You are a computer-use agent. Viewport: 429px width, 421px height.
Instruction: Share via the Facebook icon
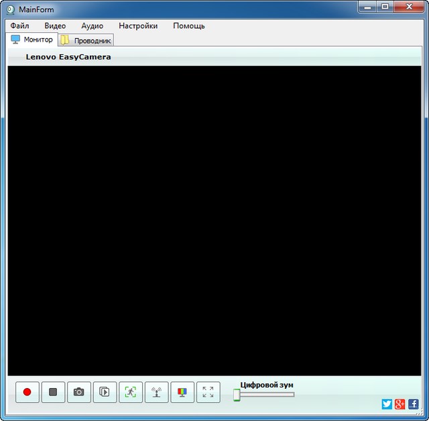[x=413, y=404]
